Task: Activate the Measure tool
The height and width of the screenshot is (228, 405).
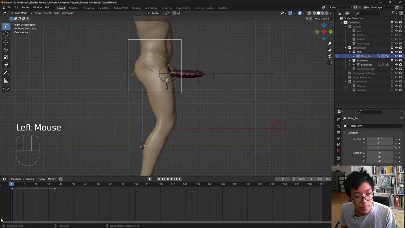Action: tap(6, 81)
